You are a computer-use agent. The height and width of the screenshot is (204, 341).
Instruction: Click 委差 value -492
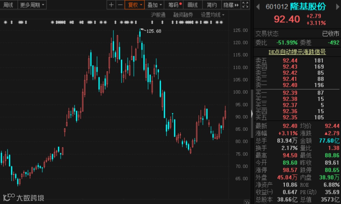coord(333,43)
